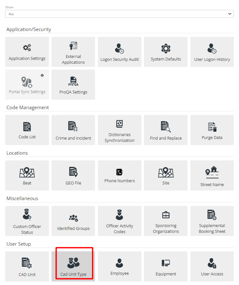Click the User Setup section heading
Image resolution: width=239 pixels, height=285 pixels.
tap(19, 244)
